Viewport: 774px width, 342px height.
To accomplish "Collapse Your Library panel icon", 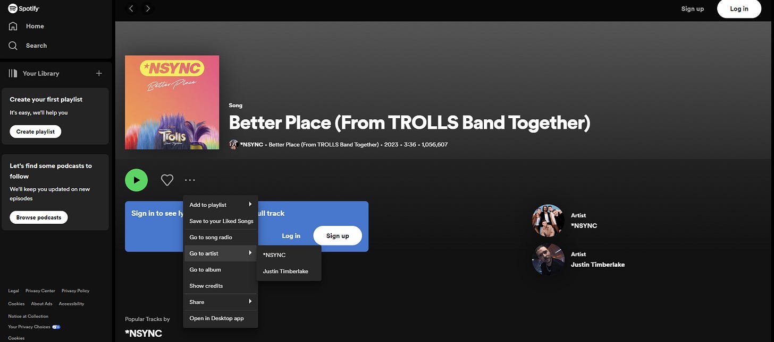I will (13, 73).
